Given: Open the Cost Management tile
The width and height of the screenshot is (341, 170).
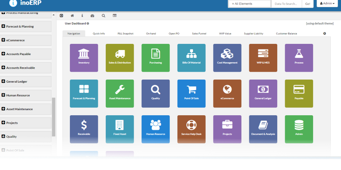Looking at the screenshot, I should [227, 58].
